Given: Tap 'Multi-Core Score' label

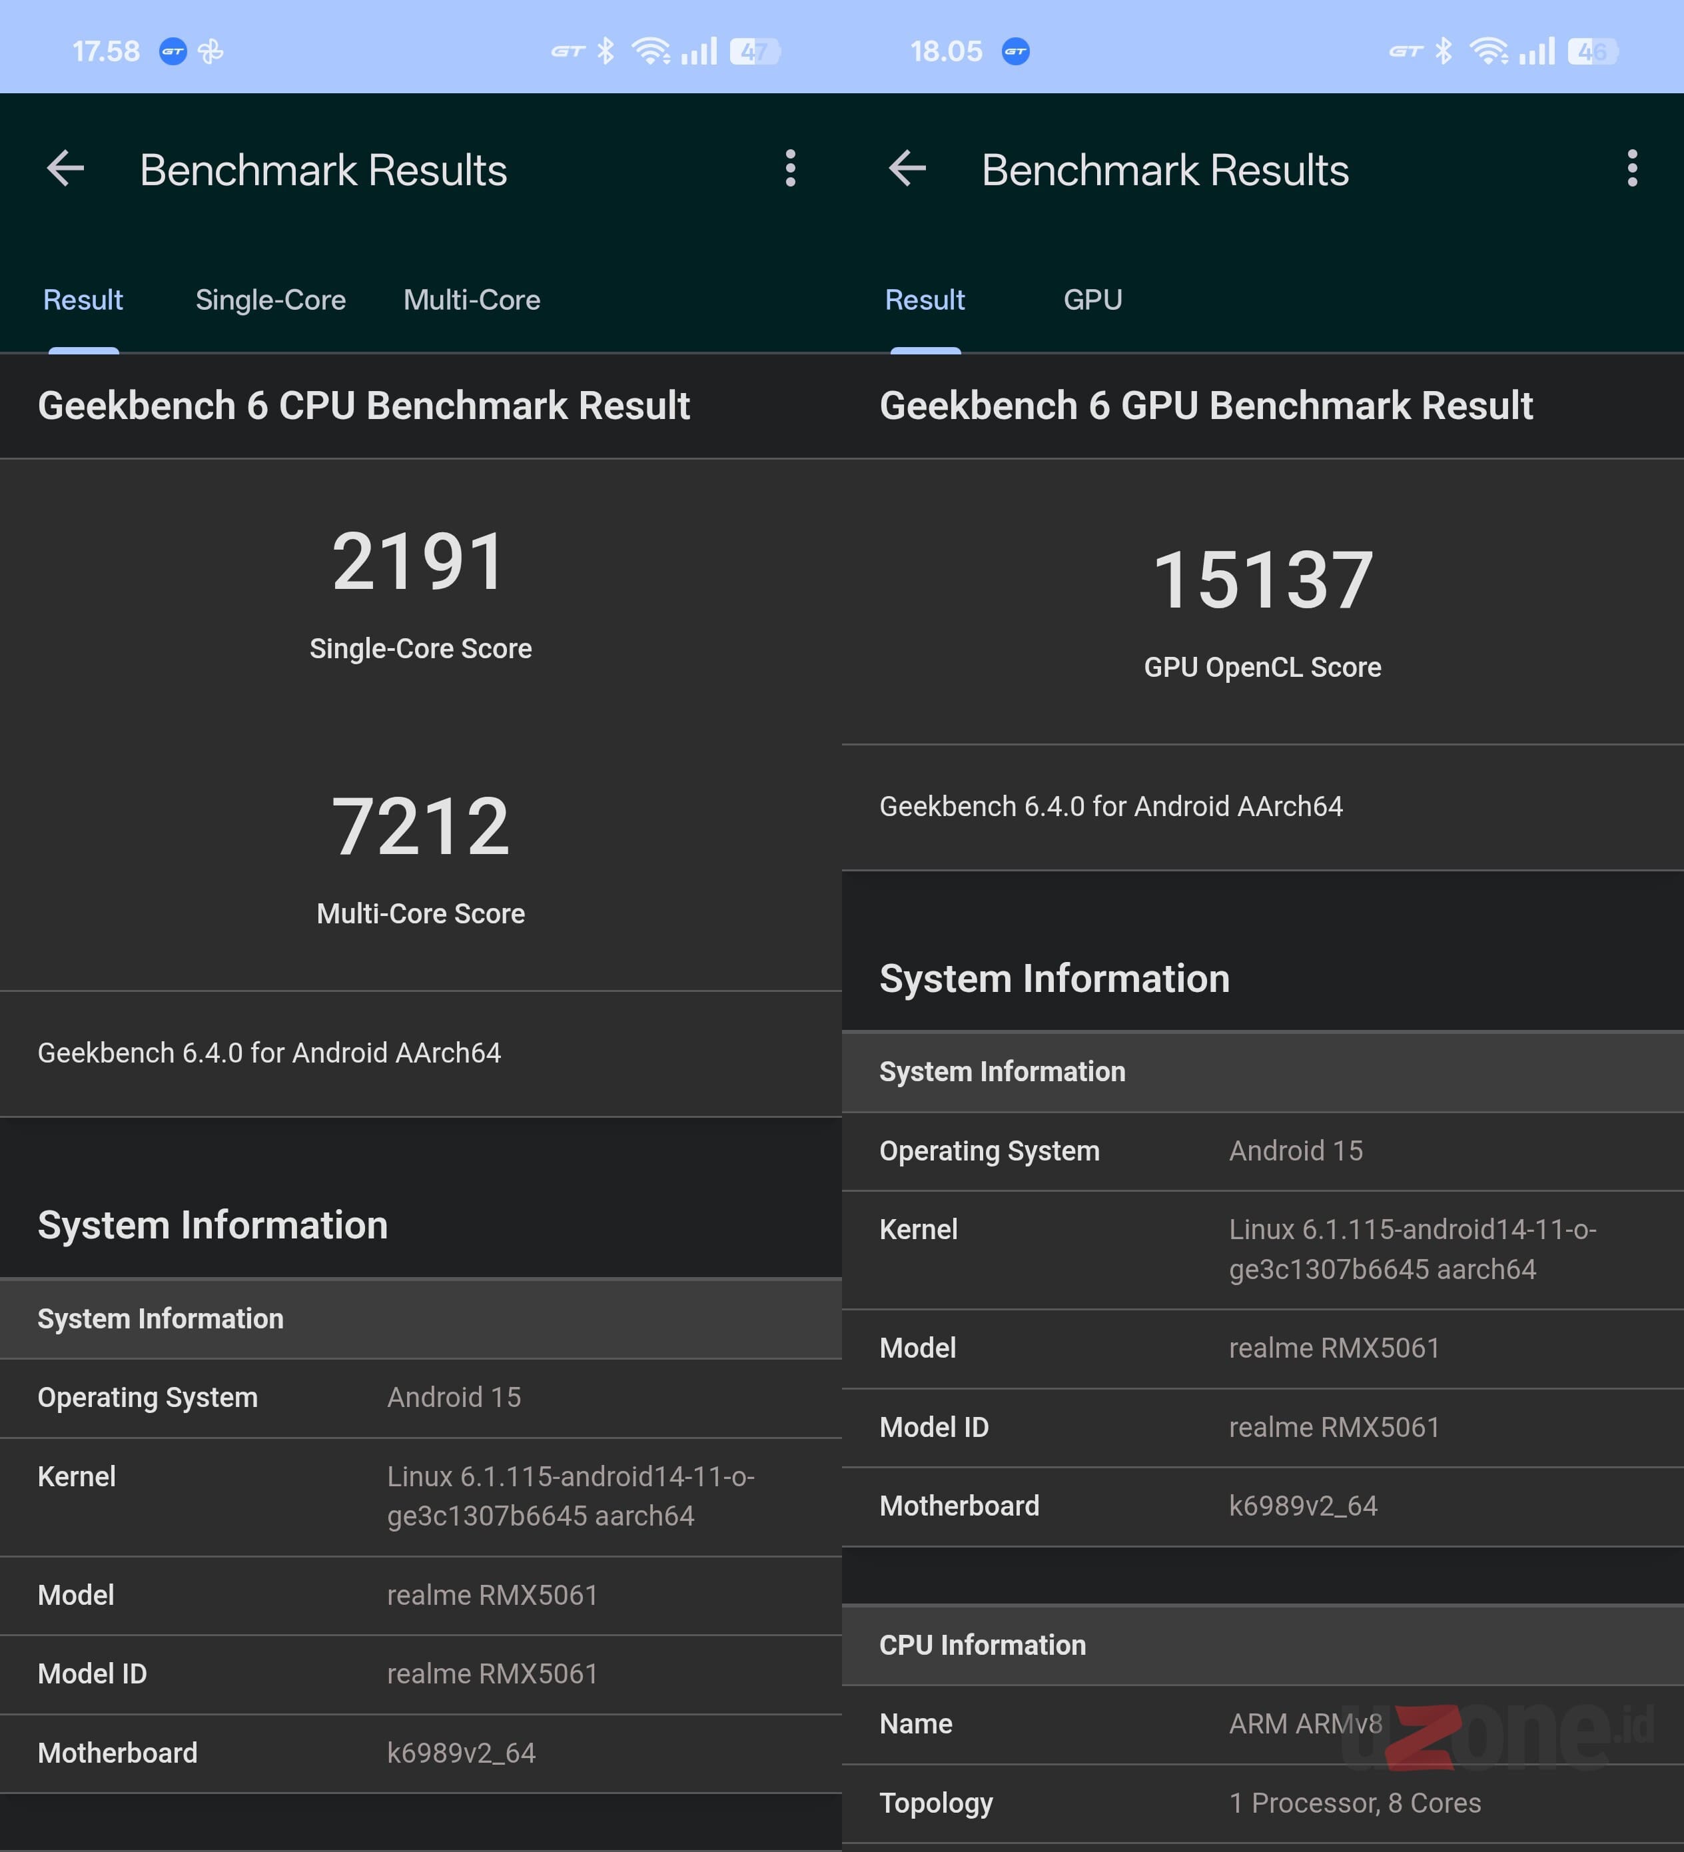Looking at the screenshot, I should click(421, 913).
